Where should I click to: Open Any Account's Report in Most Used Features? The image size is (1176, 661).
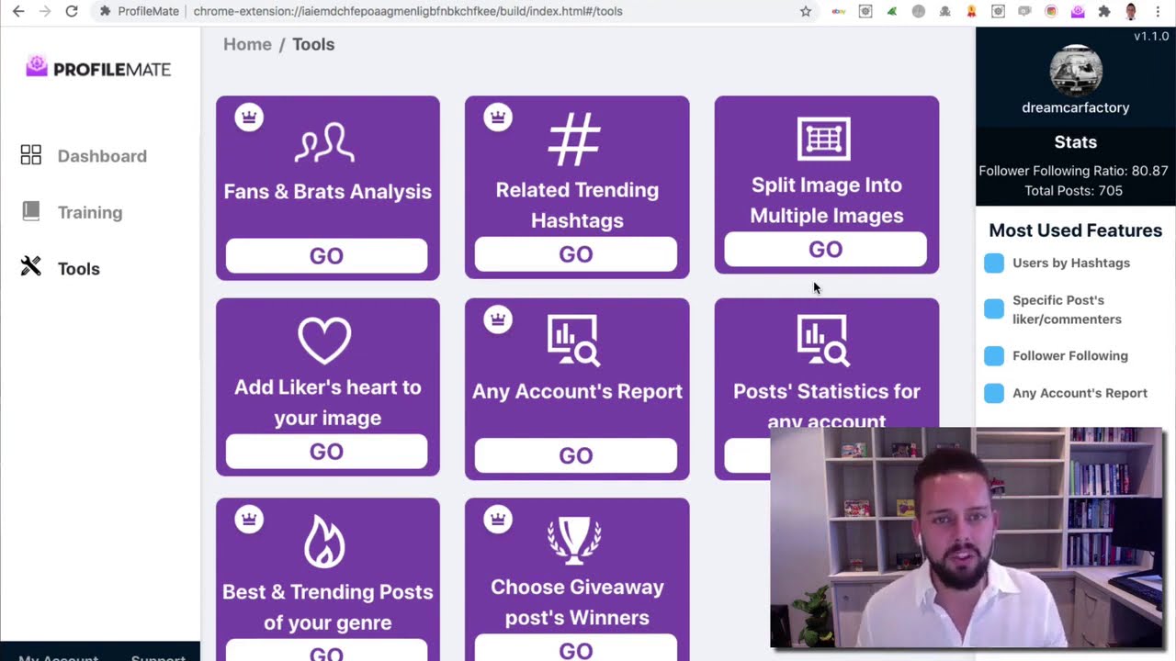pyautogui.click(x=1080, y=393)
